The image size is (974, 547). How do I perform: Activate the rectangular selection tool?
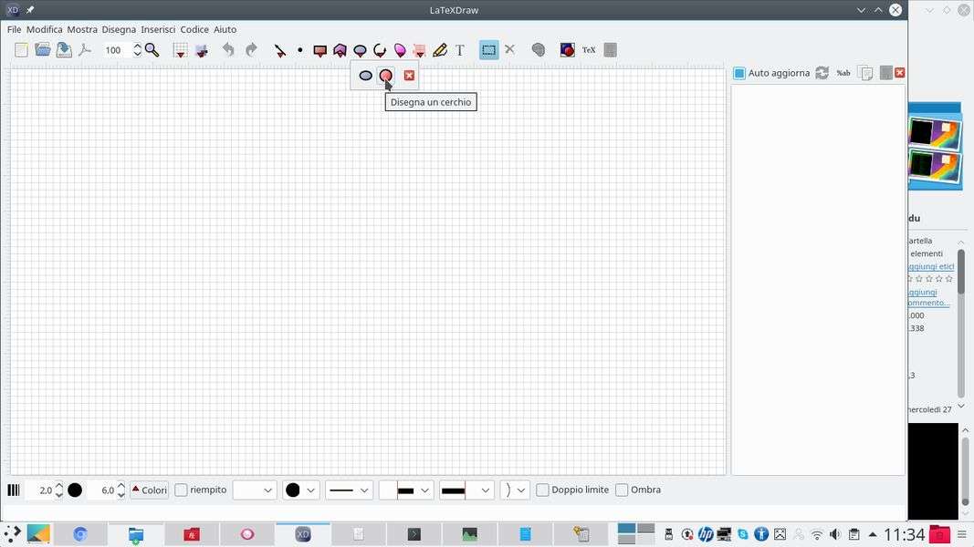tap(489, 50)
